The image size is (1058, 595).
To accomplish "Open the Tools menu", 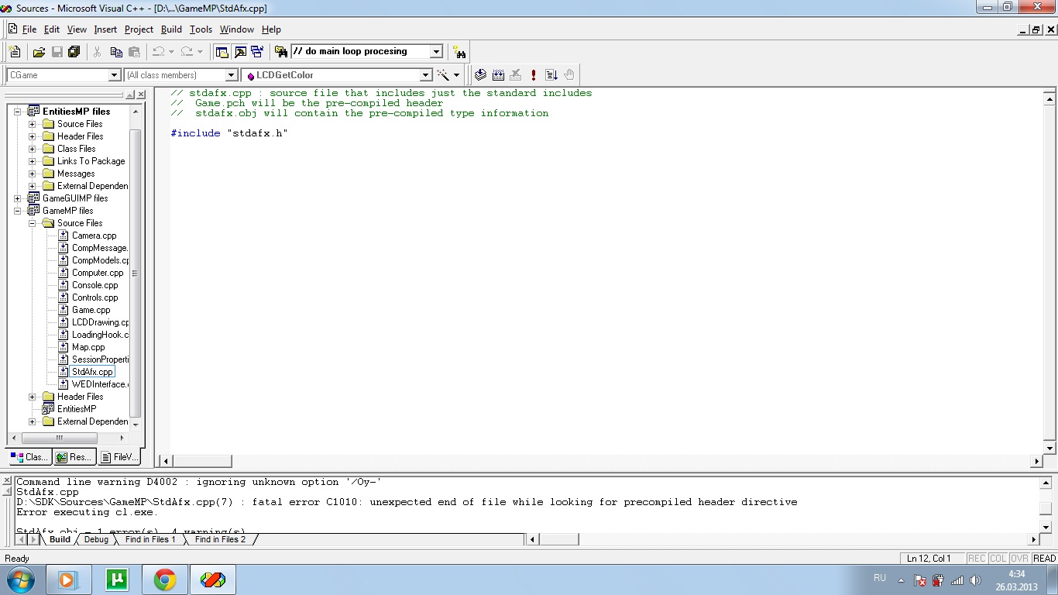I will (x=201, y=29).
